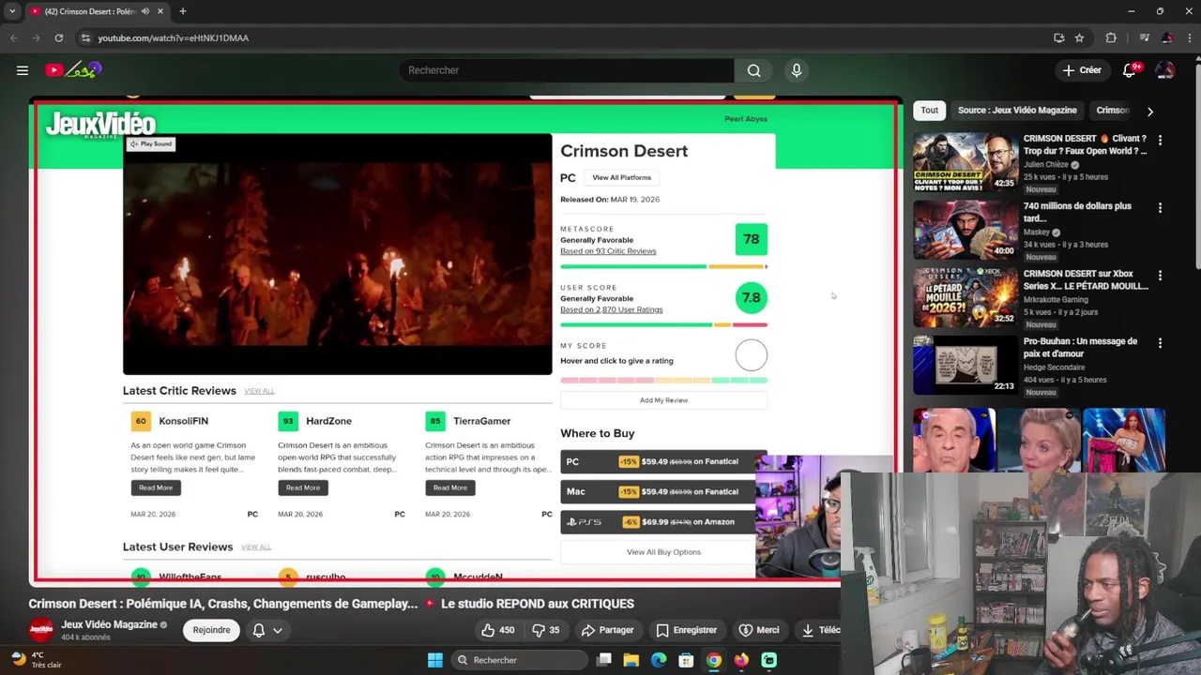Open the tab search dropdown chevron
1201x675 pixels.
coord(11,11)
